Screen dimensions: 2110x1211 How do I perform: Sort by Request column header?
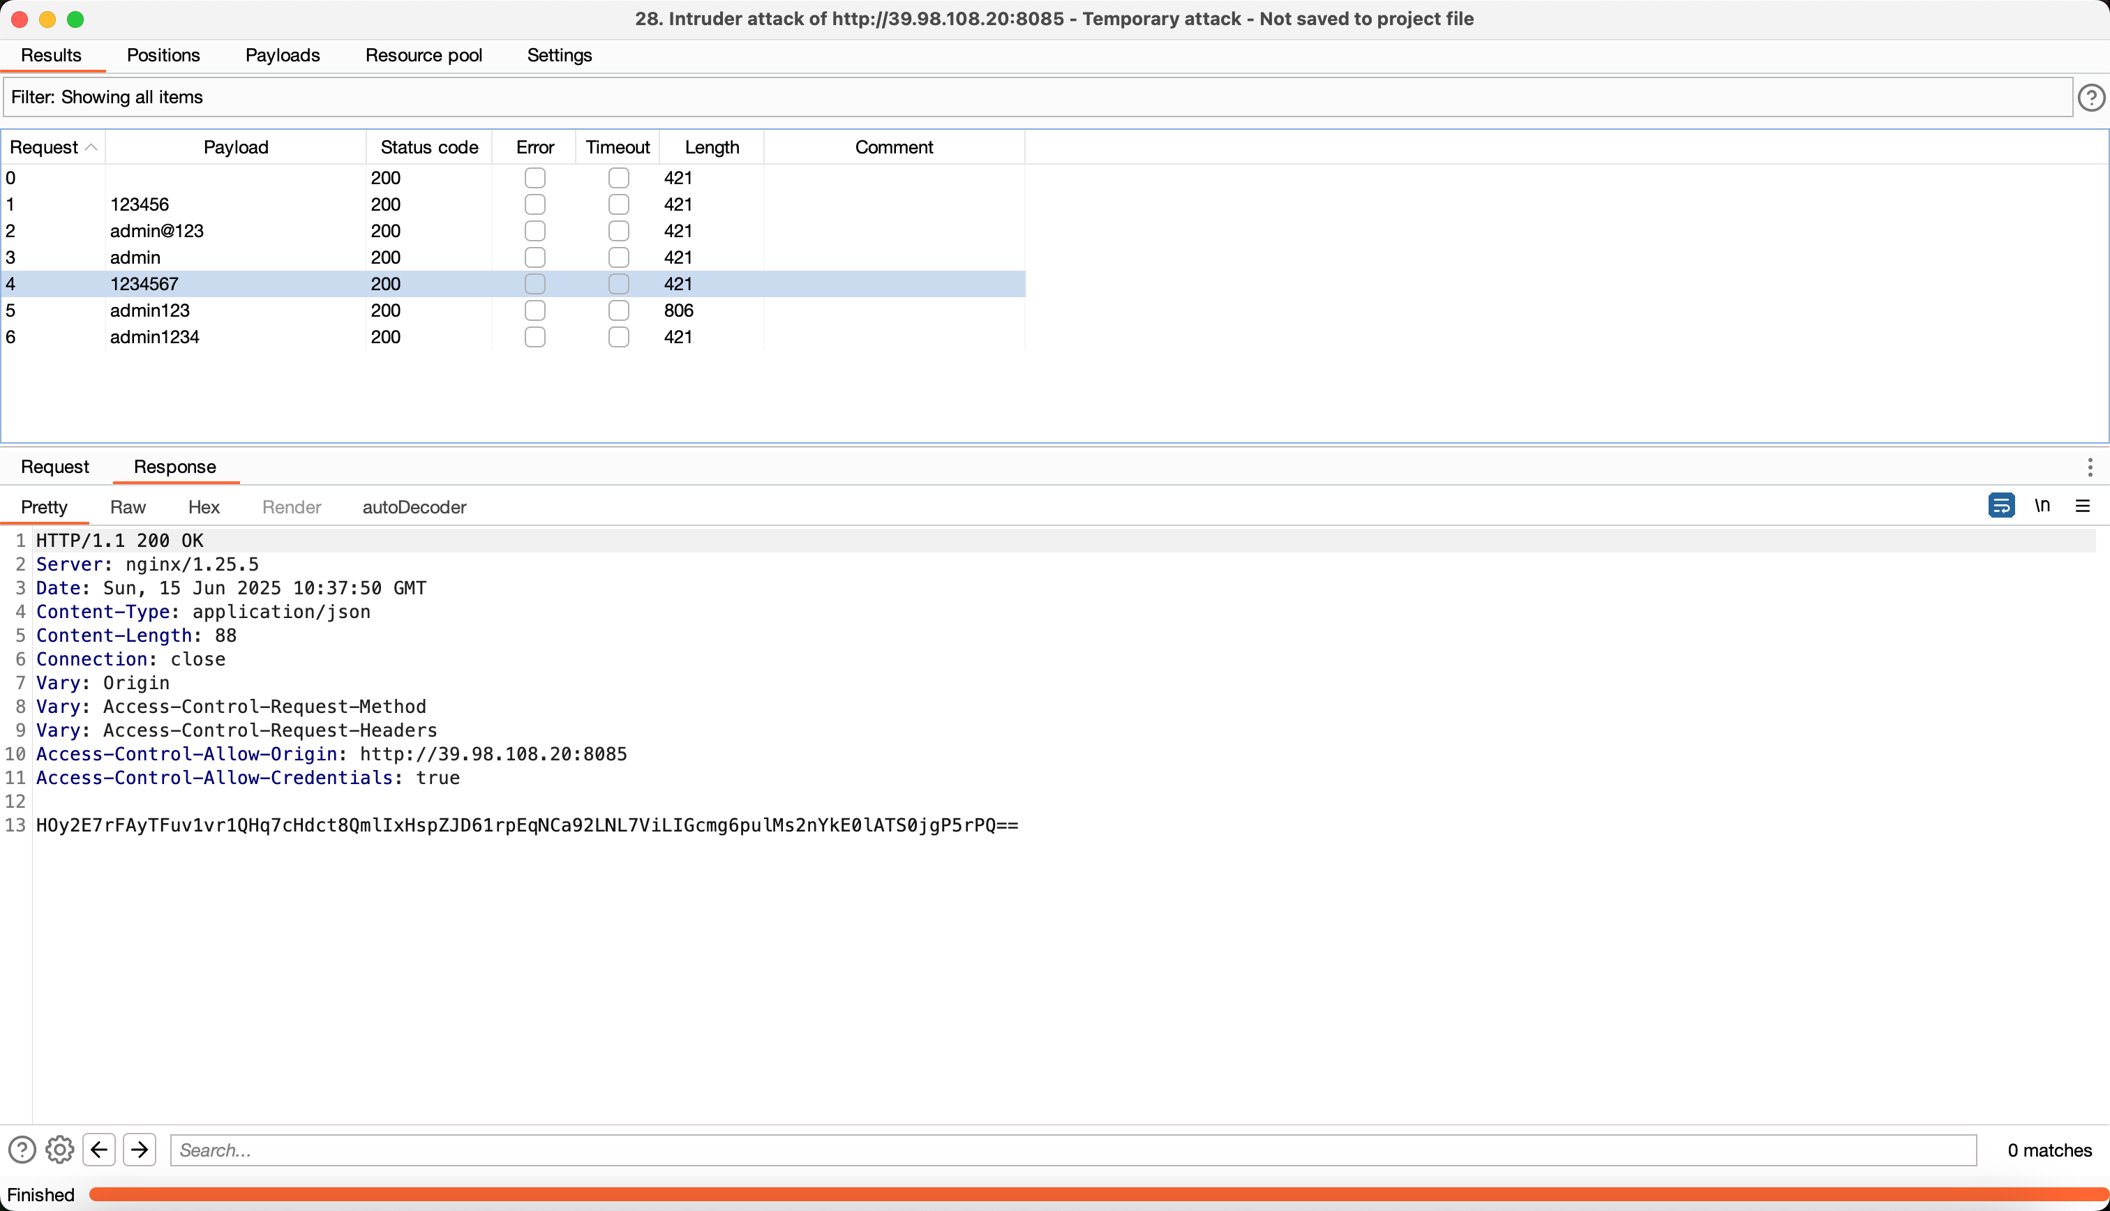point(53,147)
